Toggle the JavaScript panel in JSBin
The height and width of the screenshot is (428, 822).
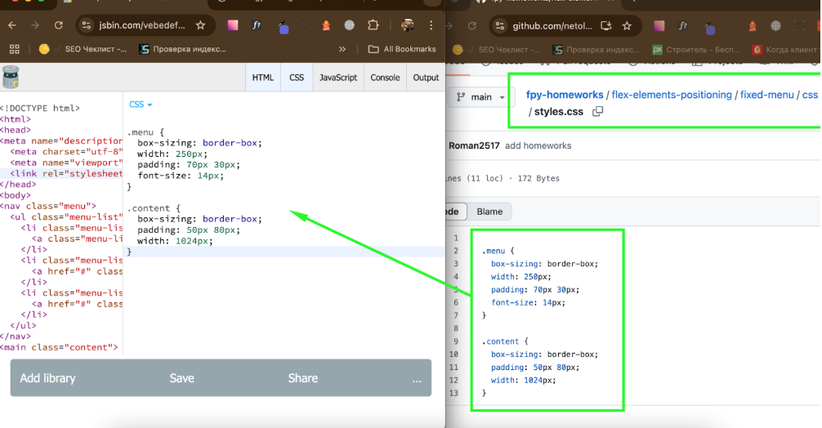tap(338, 78)
